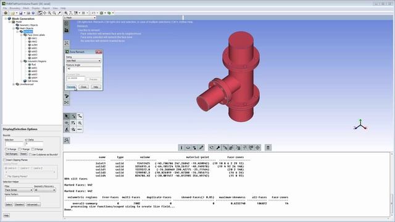This screenshot has height=222, width=395.
Task: Click the second icon in the viewport left strip
Action: click(x=67, y=30)
